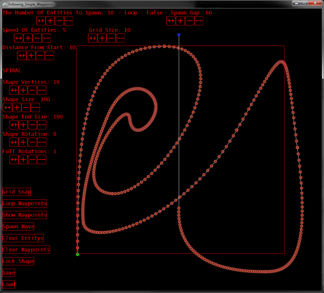Screen dimensions: 324x293
Task: Click ++ under Shape Vertices
Action: [14, 90]
